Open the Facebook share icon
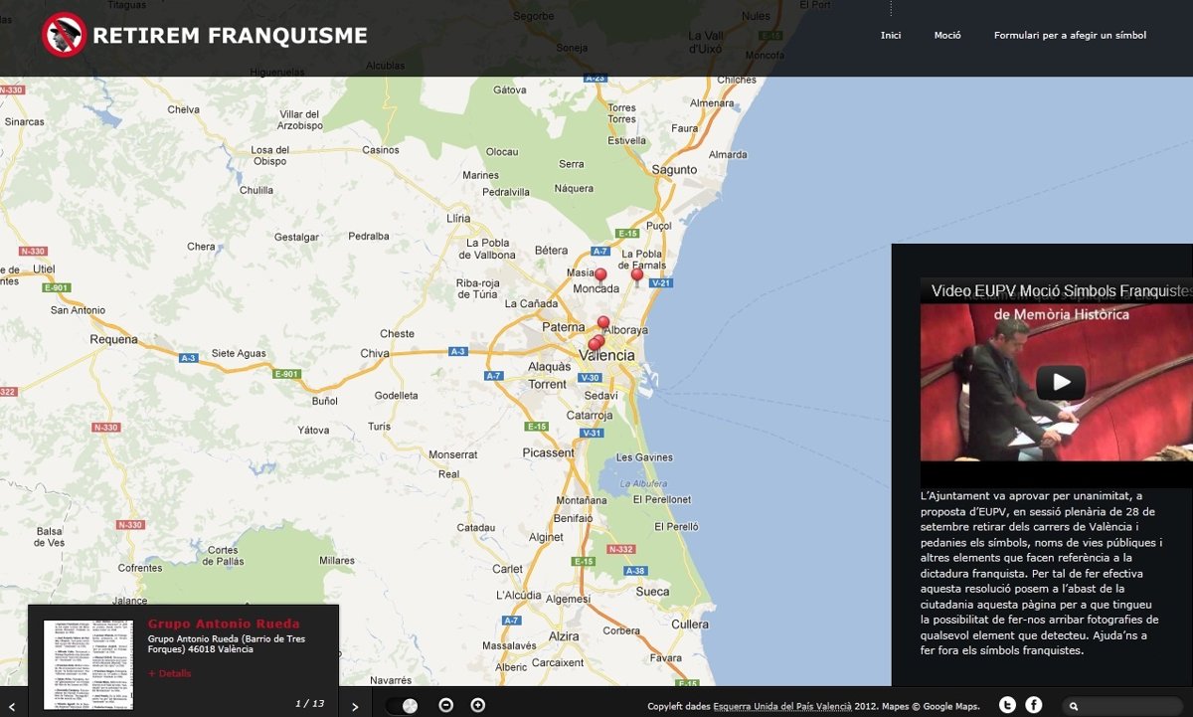The image size is (1193, 717). click(x=1034, y=705)
